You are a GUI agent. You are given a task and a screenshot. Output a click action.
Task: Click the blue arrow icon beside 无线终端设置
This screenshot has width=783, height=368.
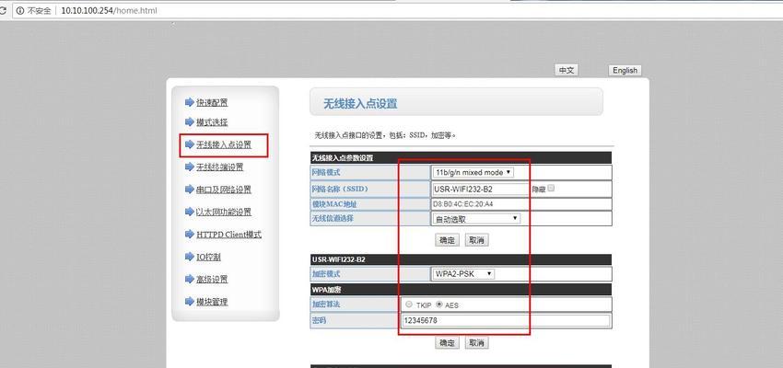189,167
